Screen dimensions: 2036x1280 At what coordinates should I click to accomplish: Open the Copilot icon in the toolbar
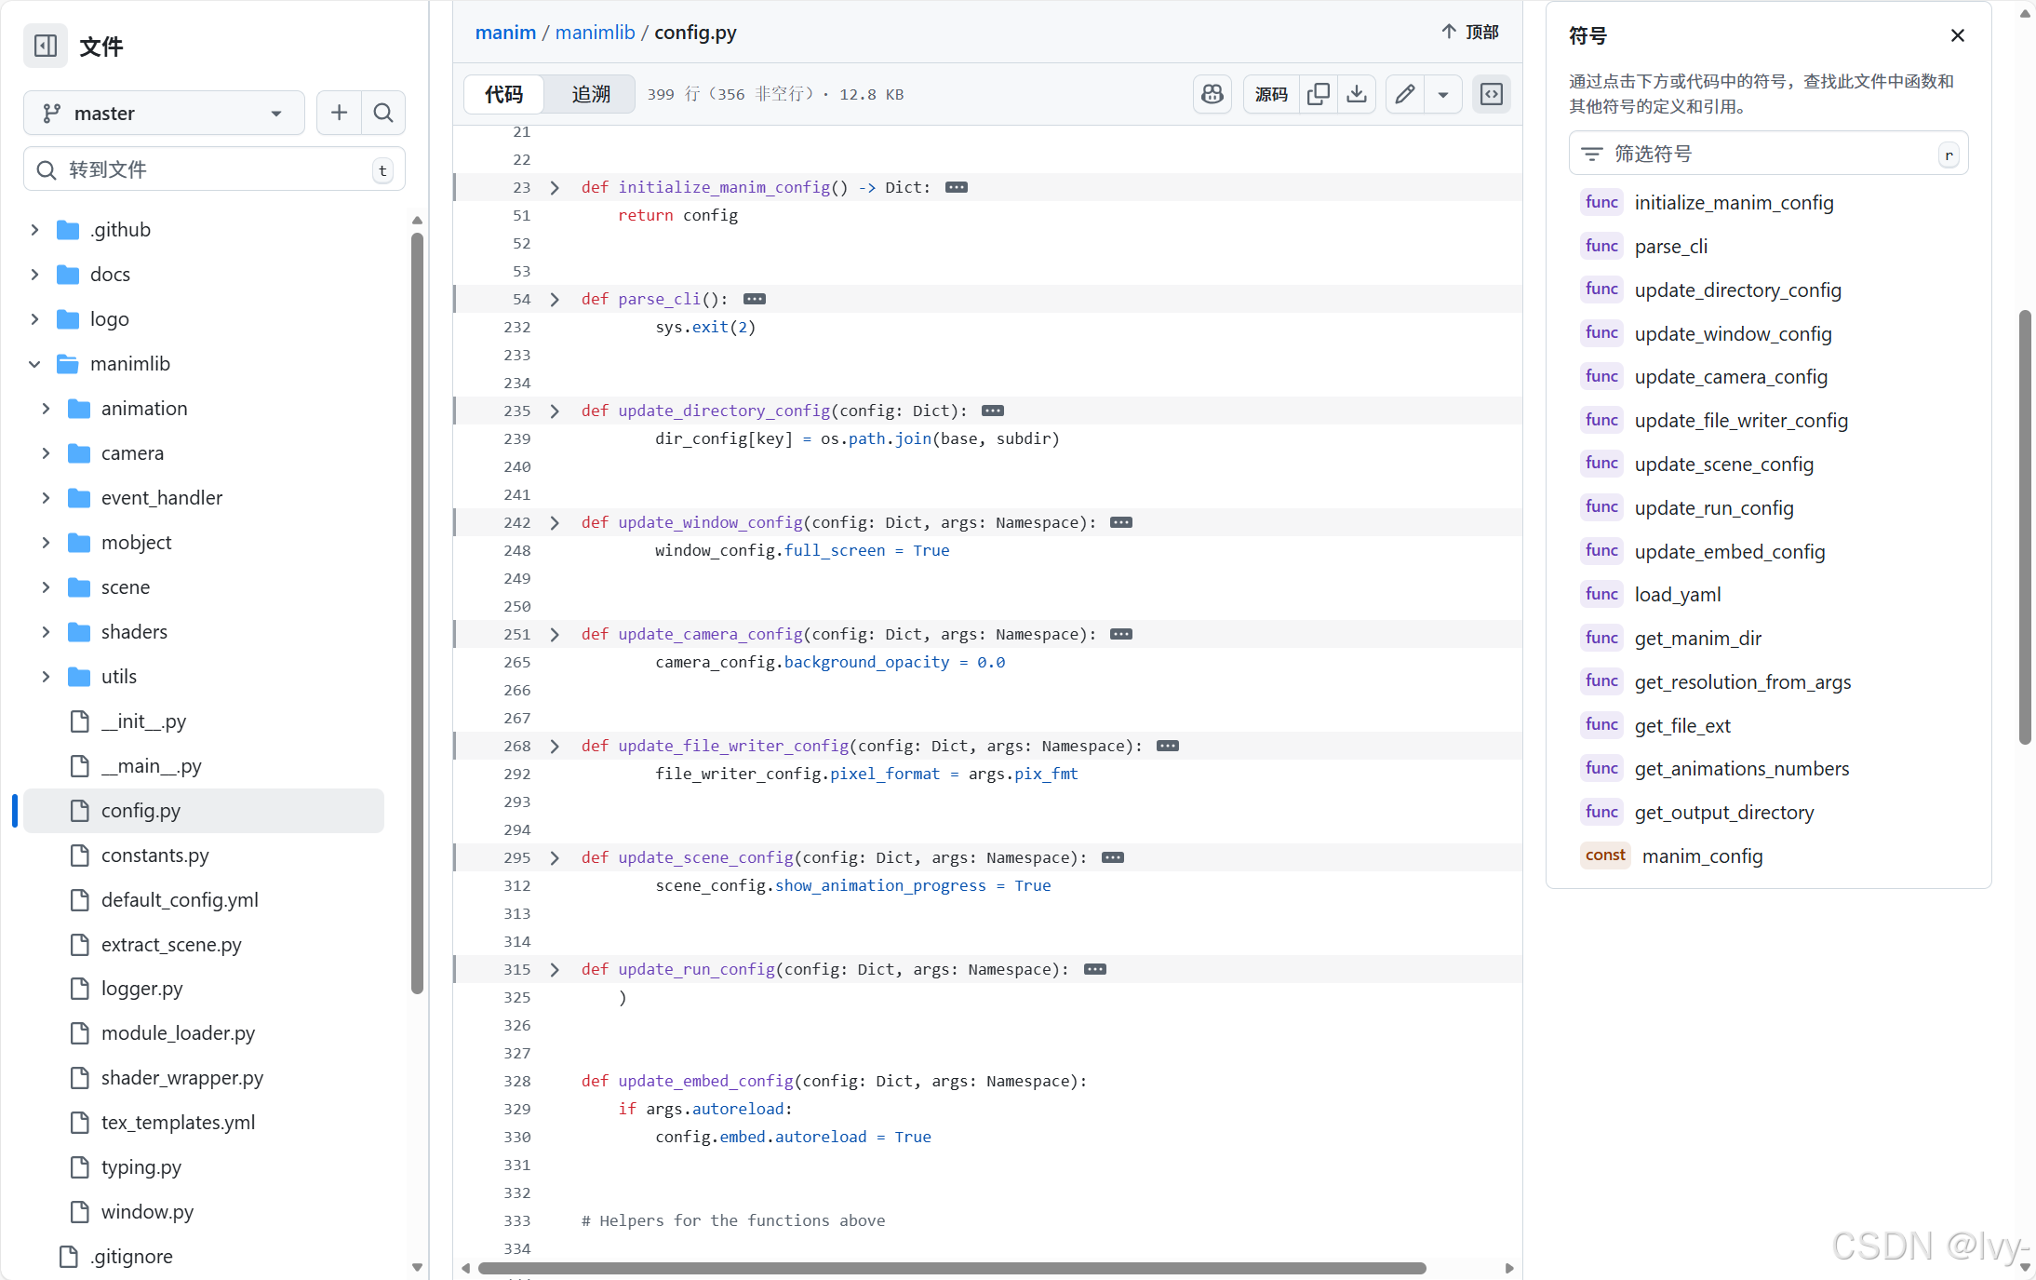(1212, 94)
